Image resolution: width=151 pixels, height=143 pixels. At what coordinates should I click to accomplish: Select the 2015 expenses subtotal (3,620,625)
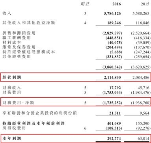coord(141,67)
